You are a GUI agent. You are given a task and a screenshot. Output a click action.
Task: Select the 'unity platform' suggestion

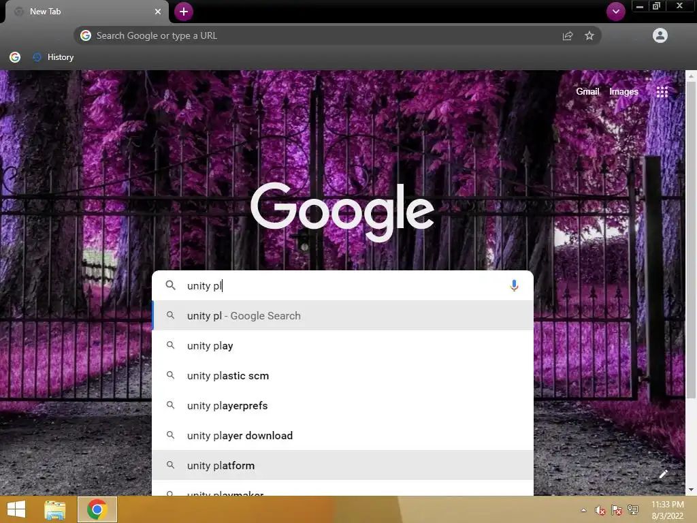[343, 465]
